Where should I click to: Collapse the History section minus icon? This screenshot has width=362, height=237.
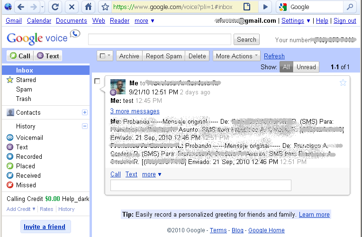tap(85, 126)
